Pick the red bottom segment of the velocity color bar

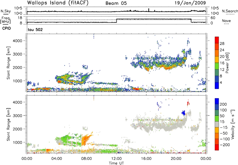coord(217,147)
